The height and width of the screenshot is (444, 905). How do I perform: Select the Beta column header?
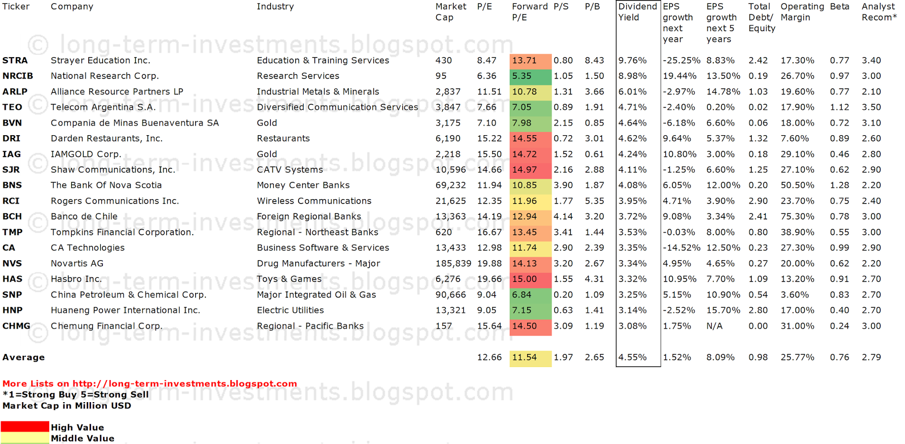point(839,7)
